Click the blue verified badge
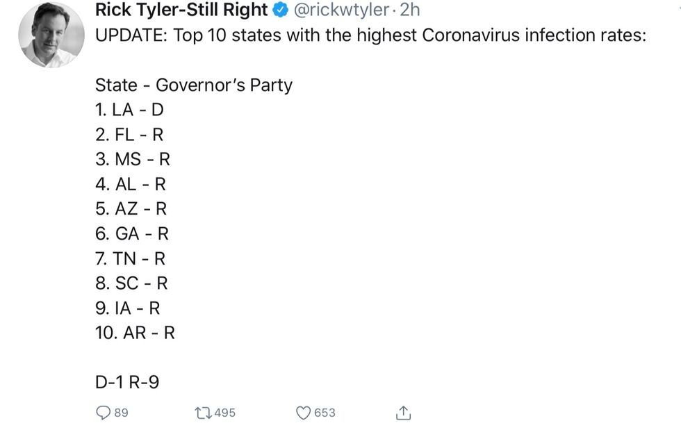The width and height of the screenshot is (681, 430). (280, 10)
